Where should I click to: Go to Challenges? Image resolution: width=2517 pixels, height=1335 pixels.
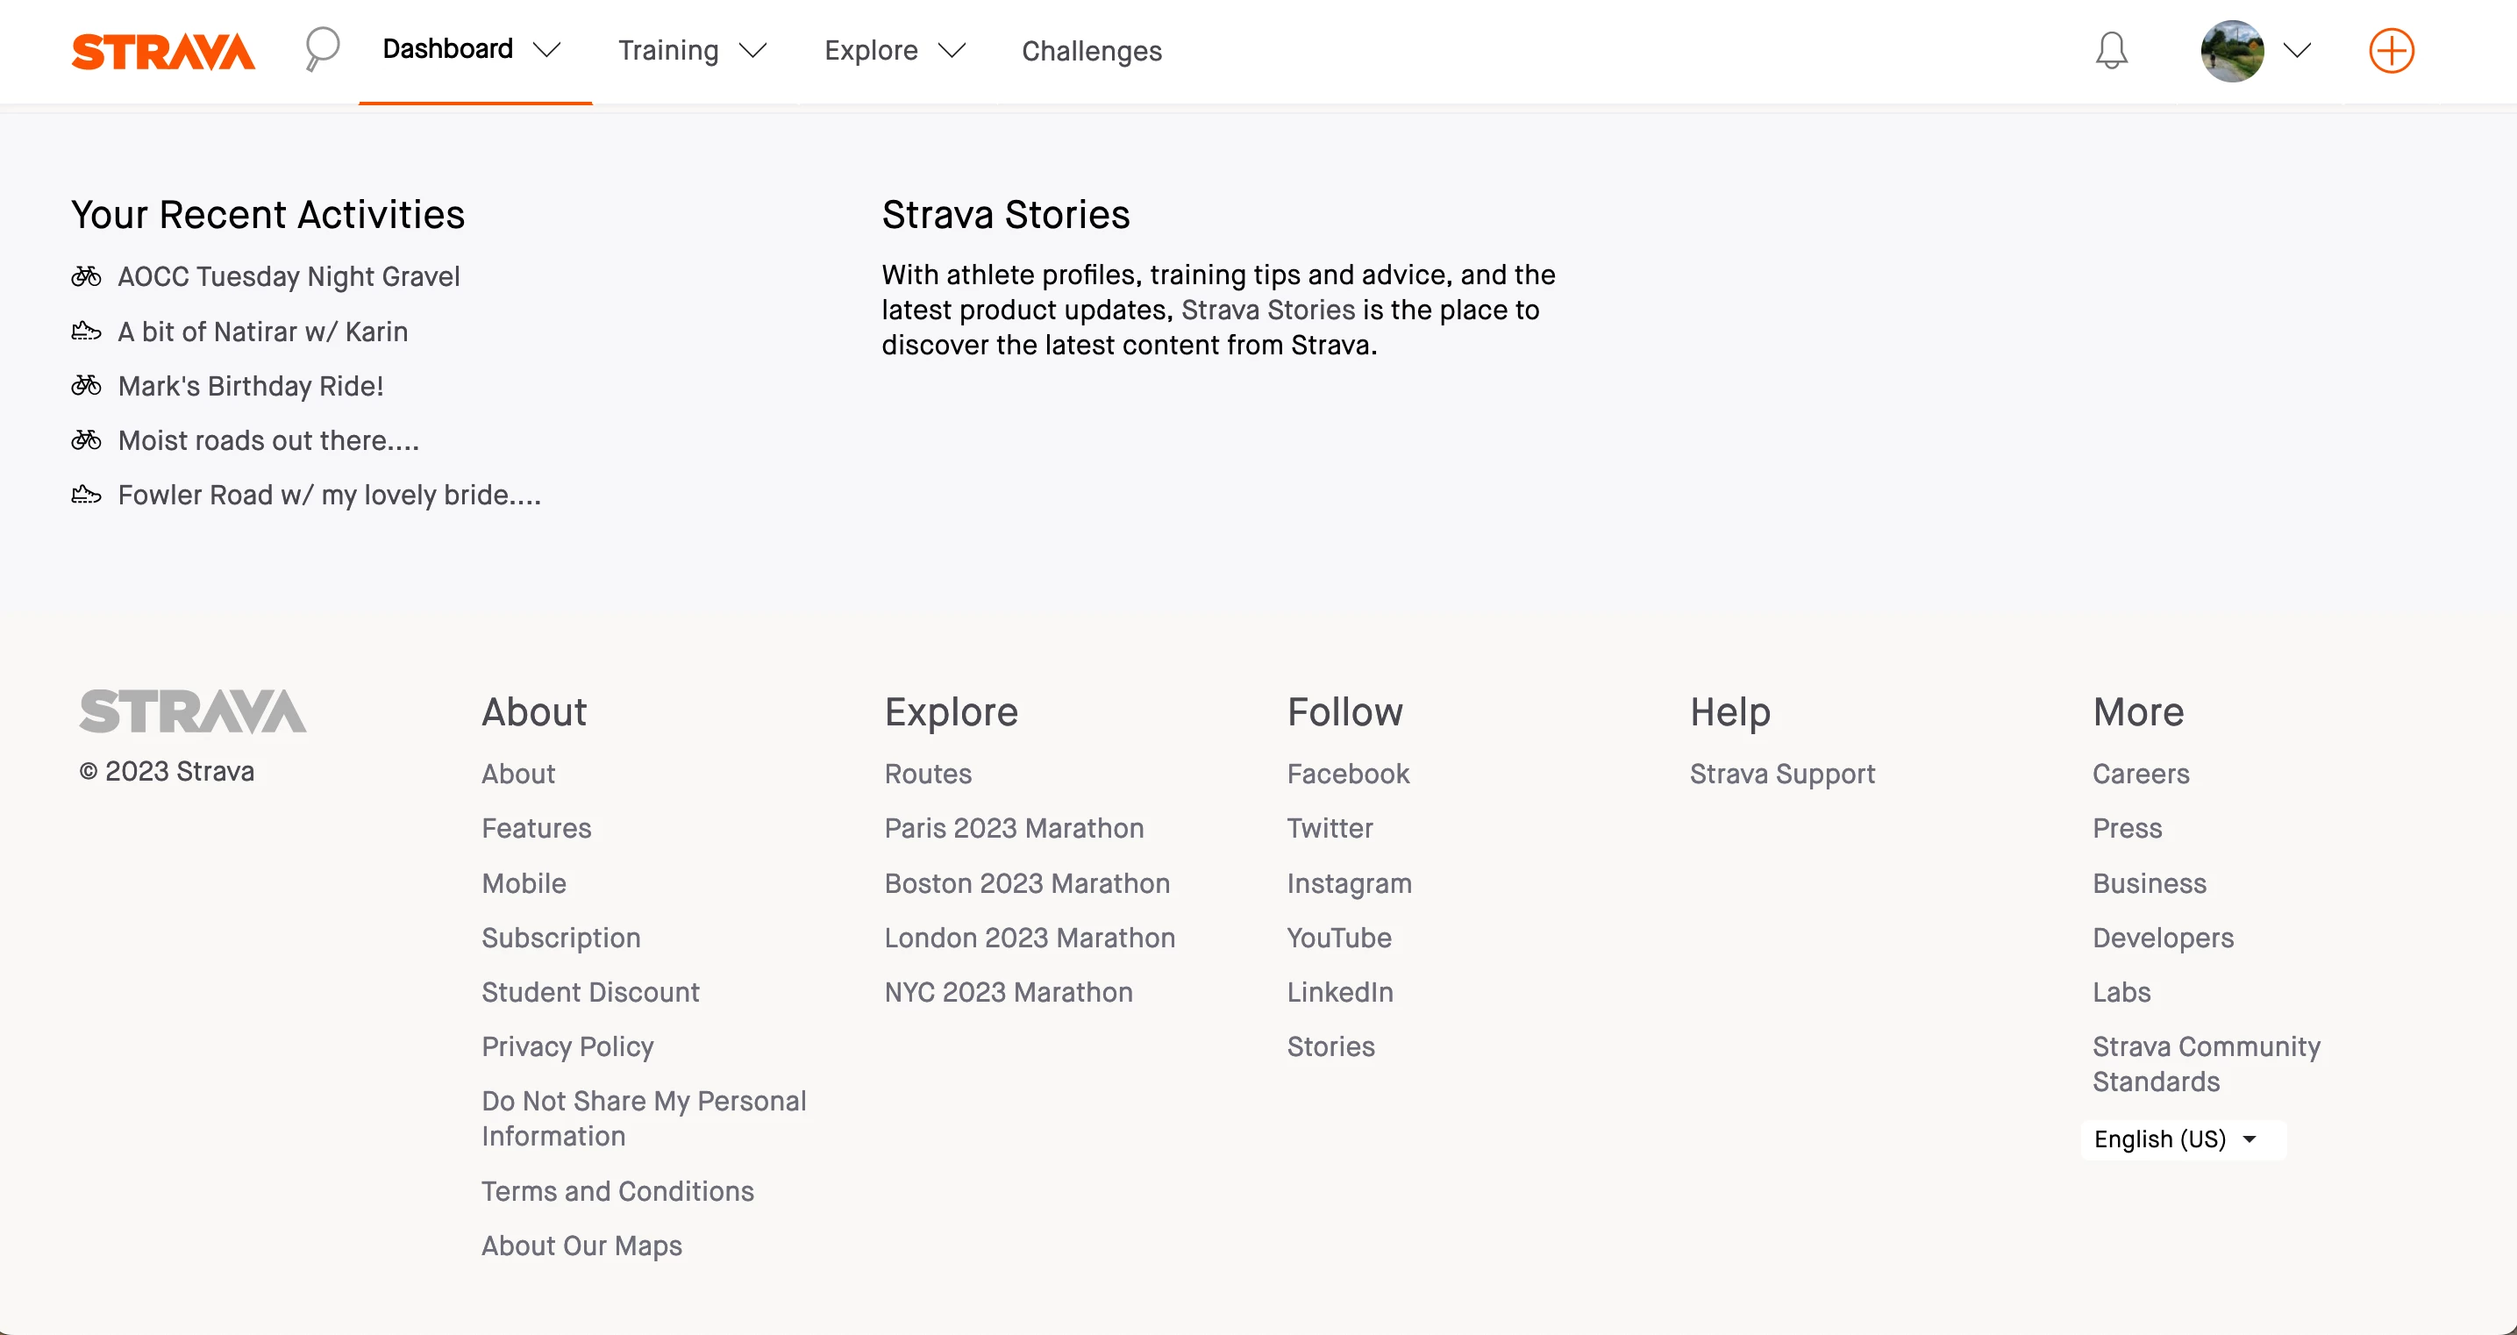[1091, 51]
